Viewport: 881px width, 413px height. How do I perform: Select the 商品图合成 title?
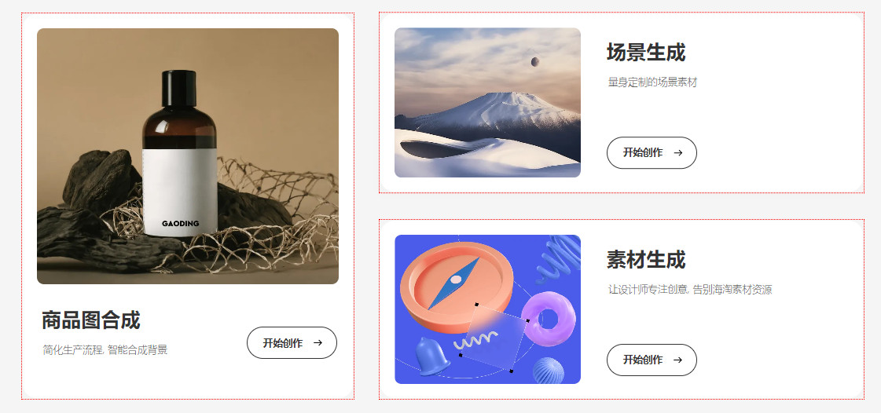click(x=90, y=320)
